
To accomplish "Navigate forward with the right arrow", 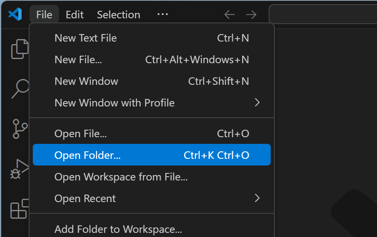I will click(251, 15).
